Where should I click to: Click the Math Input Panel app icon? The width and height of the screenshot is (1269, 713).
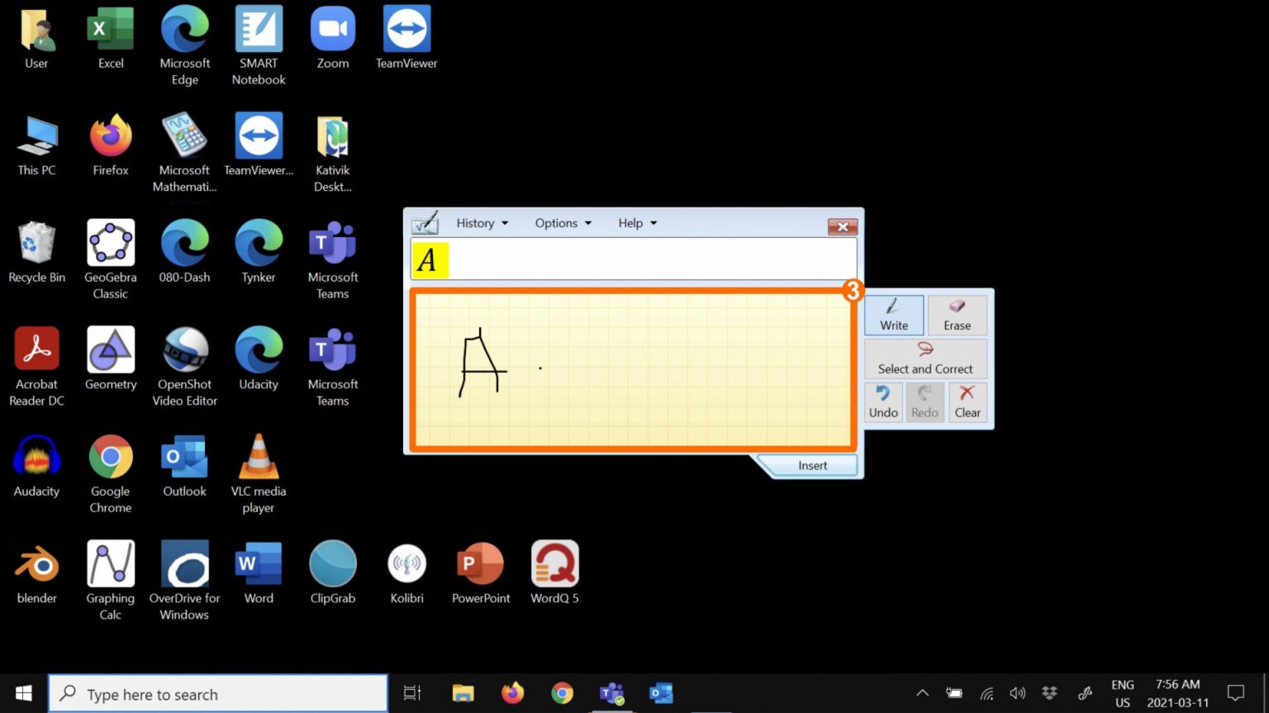click(x=425, y=223)
